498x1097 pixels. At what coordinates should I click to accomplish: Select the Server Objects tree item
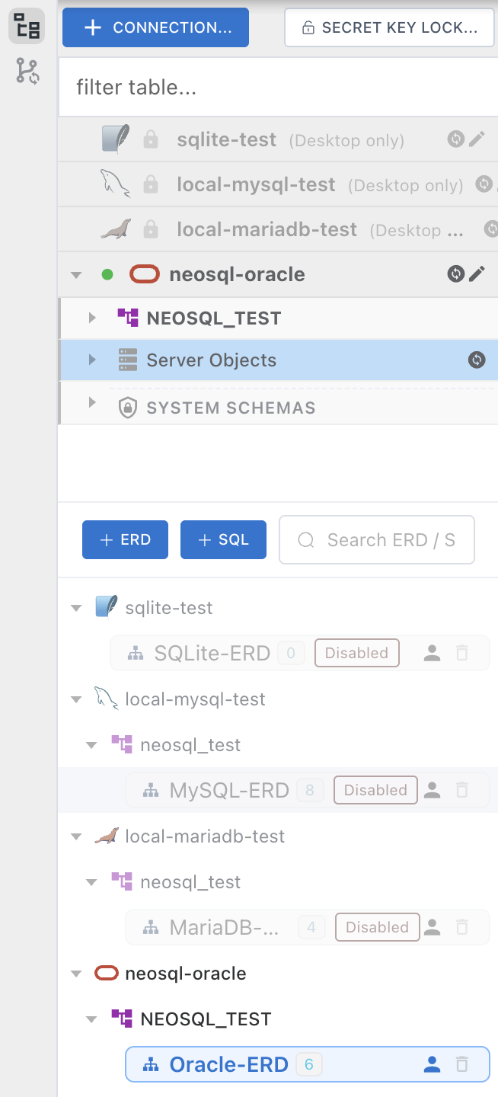point(279,360)
